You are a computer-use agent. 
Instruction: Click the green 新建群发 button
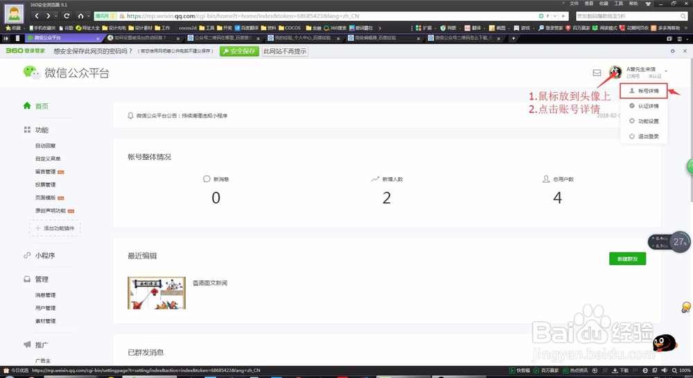(627, 259)
